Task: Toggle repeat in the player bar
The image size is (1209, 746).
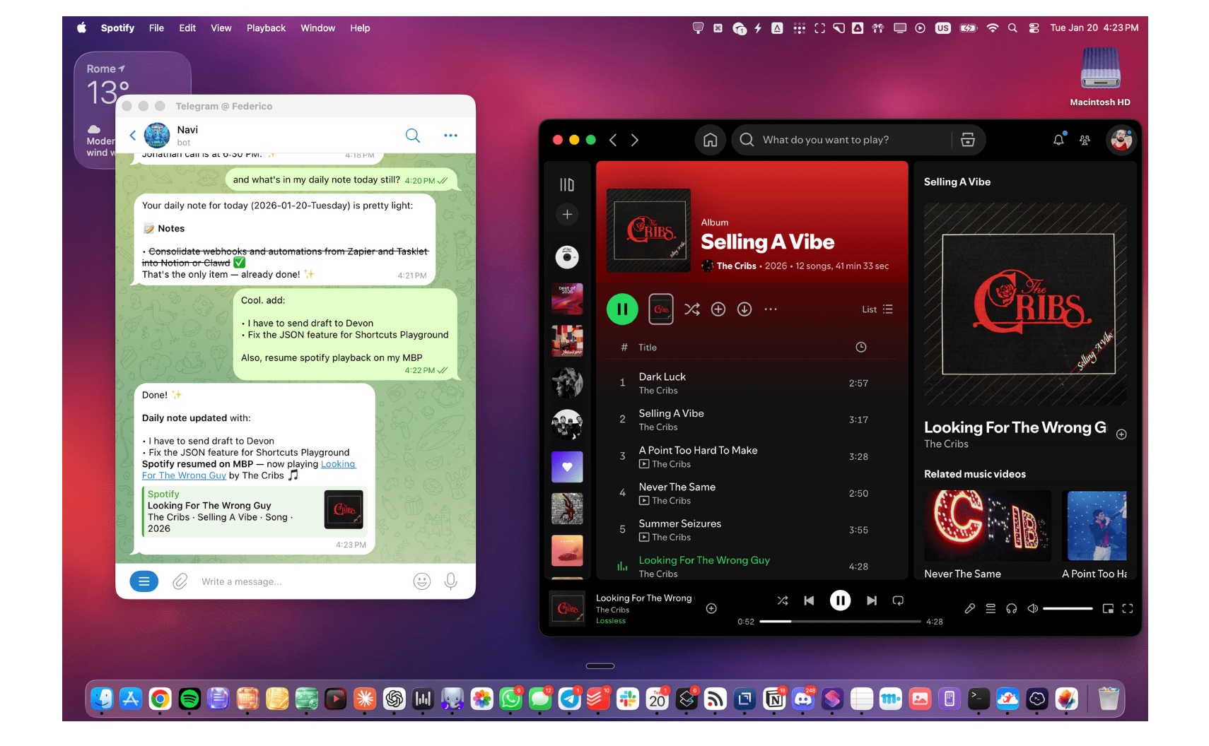Action: click(x=898, y=600)
